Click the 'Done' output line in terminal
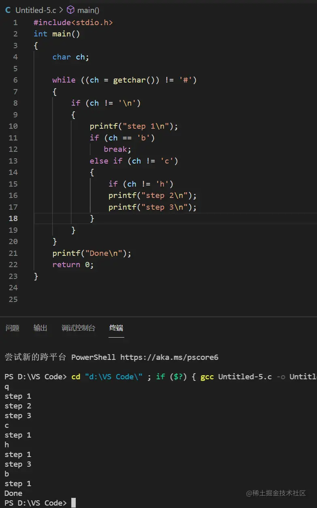The width and height of the screenshot is (317, 508). pyautogui.click(x=13, y=493)
